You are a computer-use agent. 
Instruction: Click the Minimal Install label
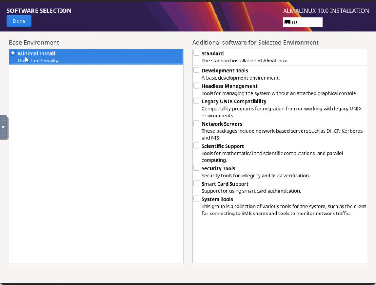coord(36,53)
